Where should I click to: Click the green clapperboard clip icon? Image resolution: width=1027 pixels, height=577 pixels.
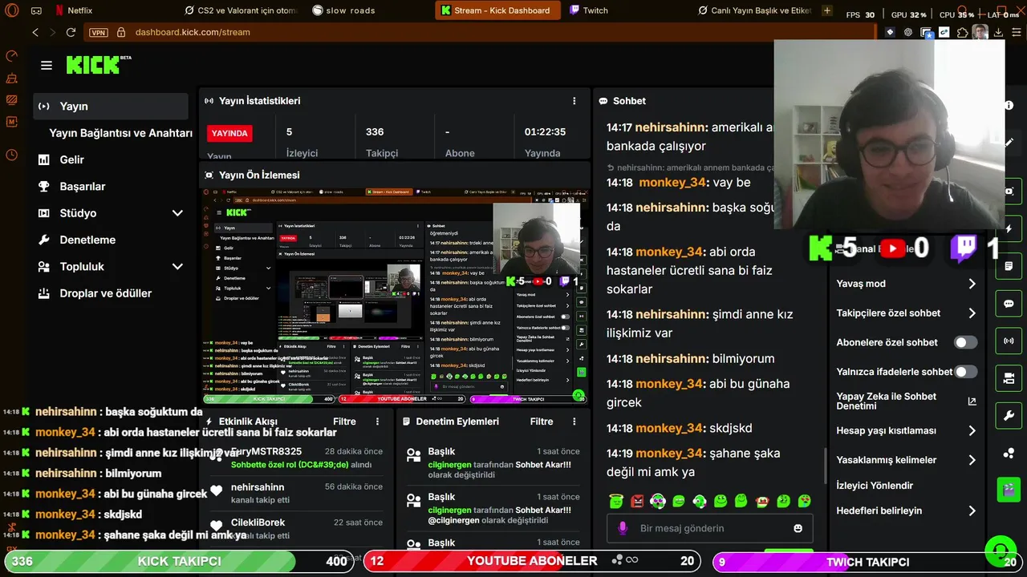(x=1009, y=489)
